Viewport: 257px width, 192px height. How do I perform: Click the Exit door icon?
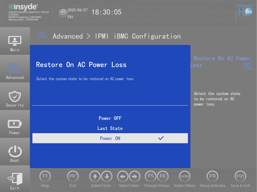coord(15,179)
